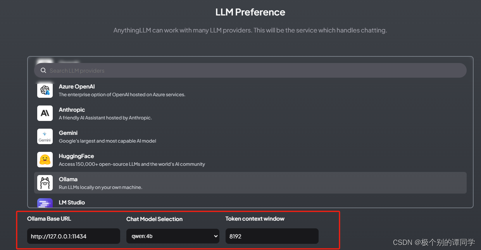Select the Gemini provider name

coord(68,133)
